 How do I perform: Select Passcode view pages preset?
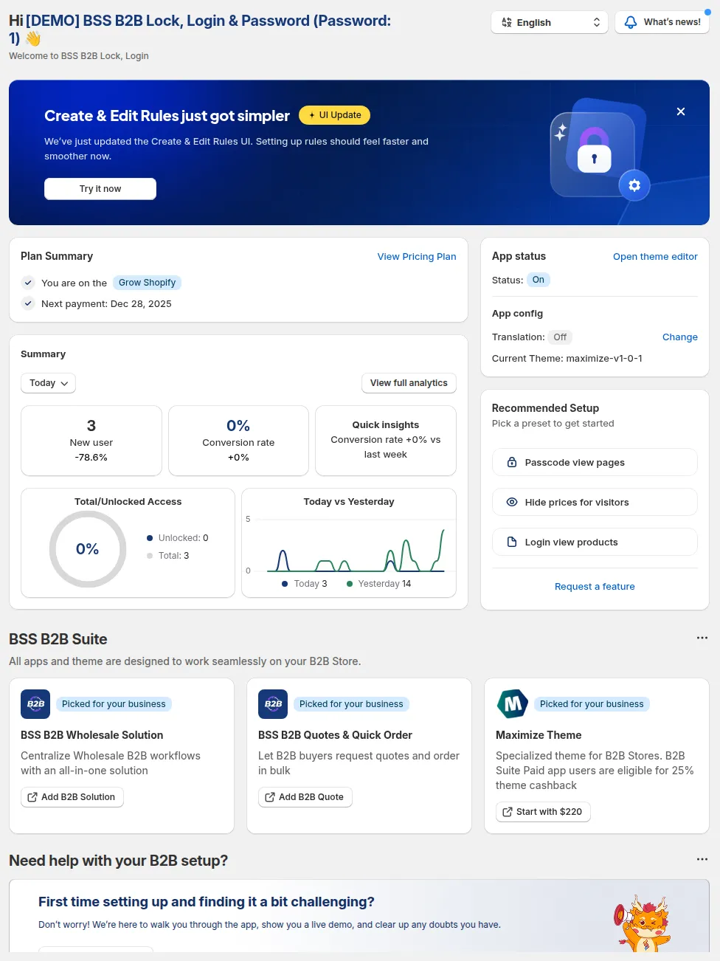click(595, 463)
